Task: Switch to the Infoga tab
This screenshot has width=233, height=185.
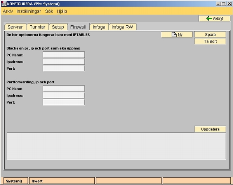Action: tap(99, 27)
